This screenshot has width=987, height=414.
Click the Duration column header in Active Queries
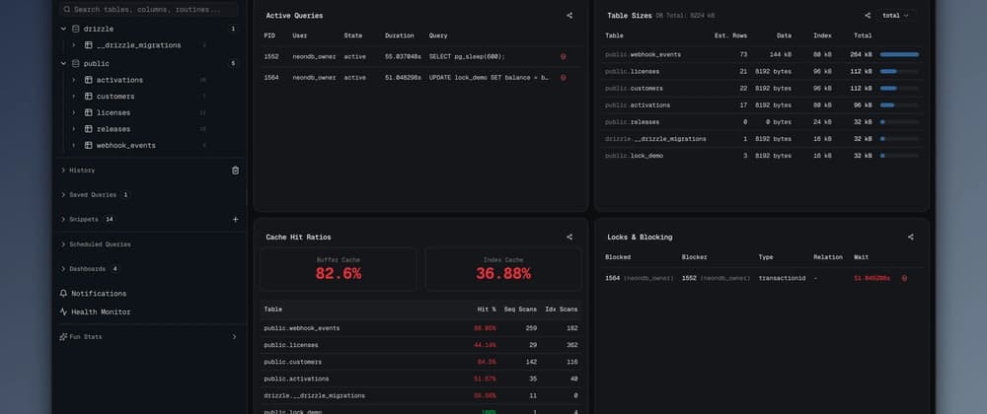click(x=400, y=35)
